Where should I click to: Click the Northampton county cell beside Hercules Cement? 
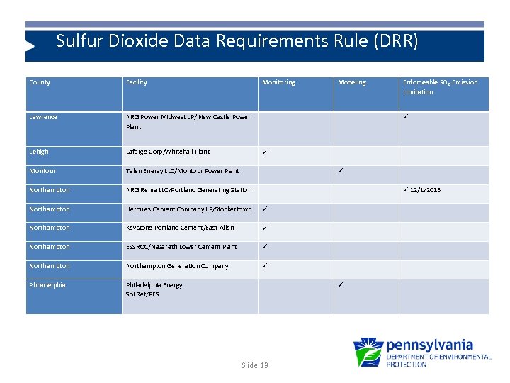[74, 213]
